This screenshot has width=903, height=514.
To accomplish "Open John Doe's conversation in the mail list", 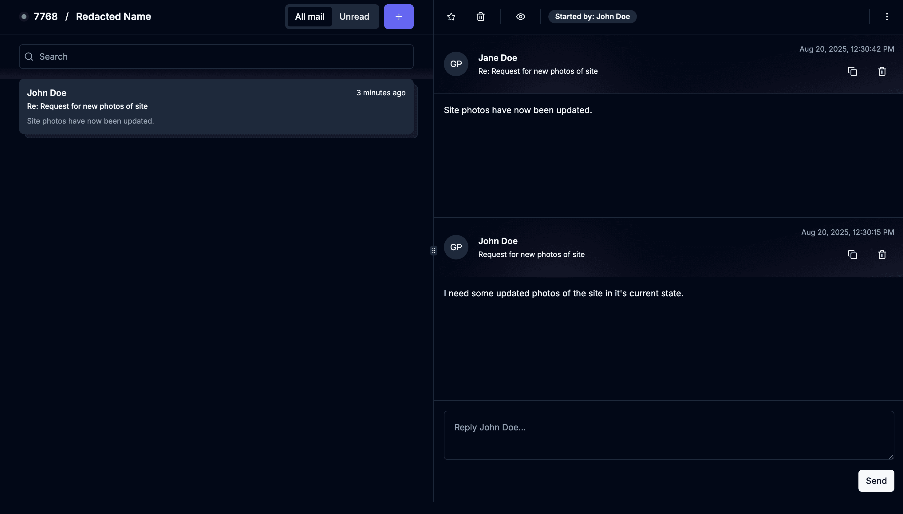I will [216, 106].
